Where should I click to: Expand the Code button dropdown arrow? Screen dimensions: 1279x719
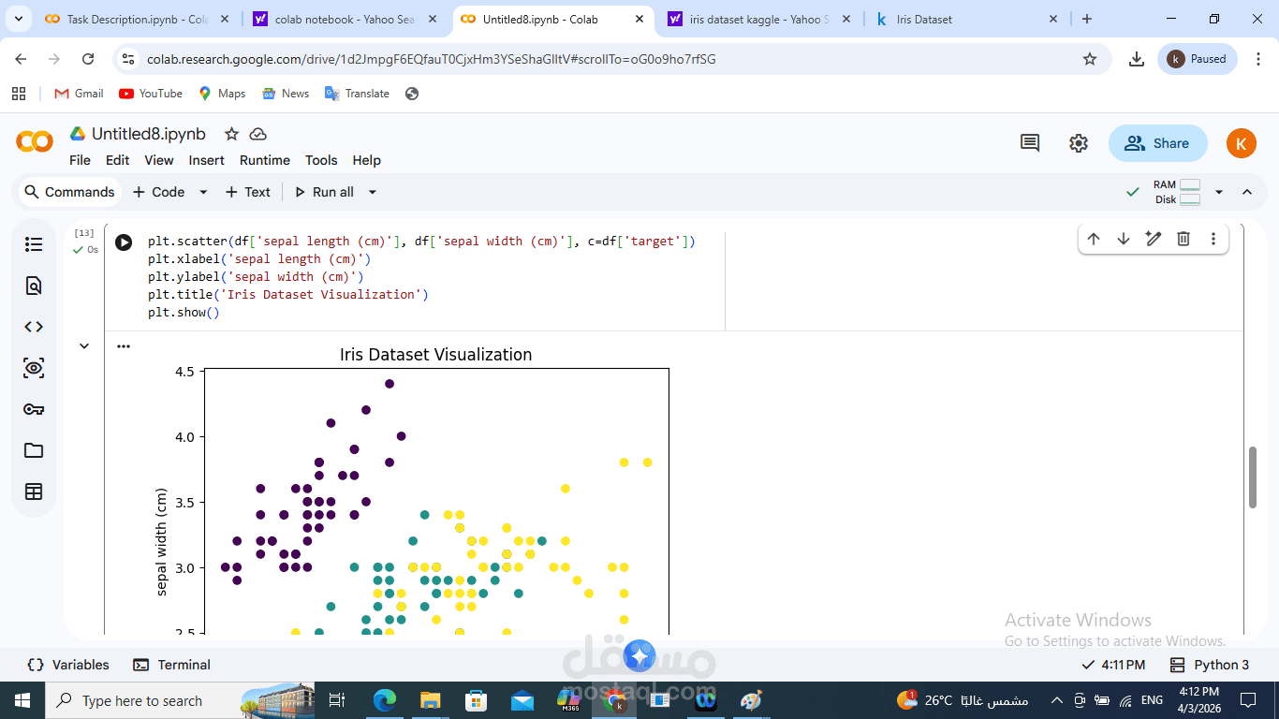(203, 192)
